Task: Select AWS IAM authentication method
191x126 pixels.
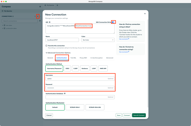Action: tap(103, 68)
